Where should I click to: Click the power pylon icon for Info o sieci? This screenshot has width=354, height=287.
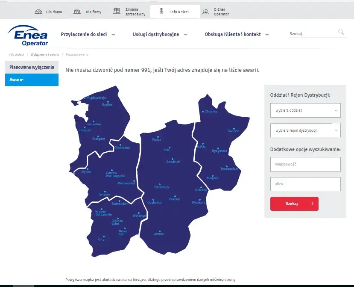(x=161, y=12)
